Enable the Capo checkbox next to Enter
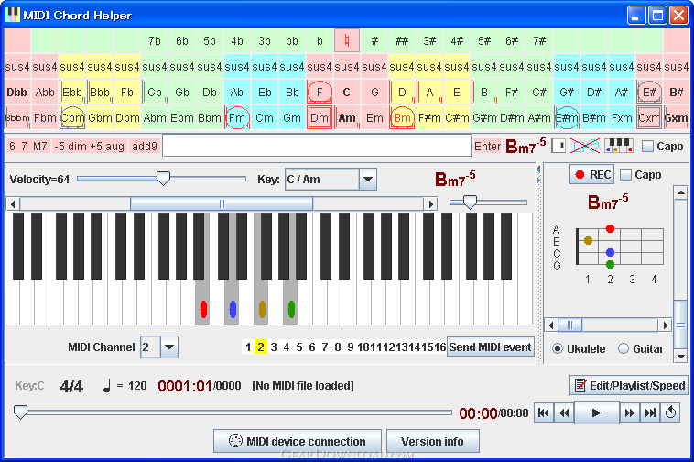Viewport: 694px width, 462px height. click(x=647, y=146)
